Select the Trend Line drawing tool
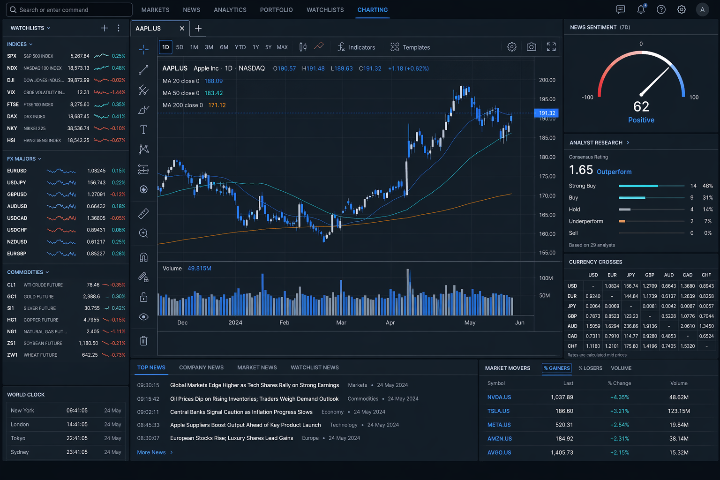Viewport: 720px width, 480px height. click(x=143, y=69)
